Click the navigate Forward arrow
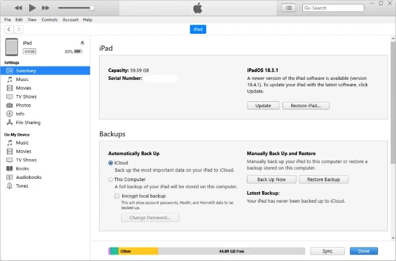The width and height of the screenshot is (396, 261). (x=19, y=29)
